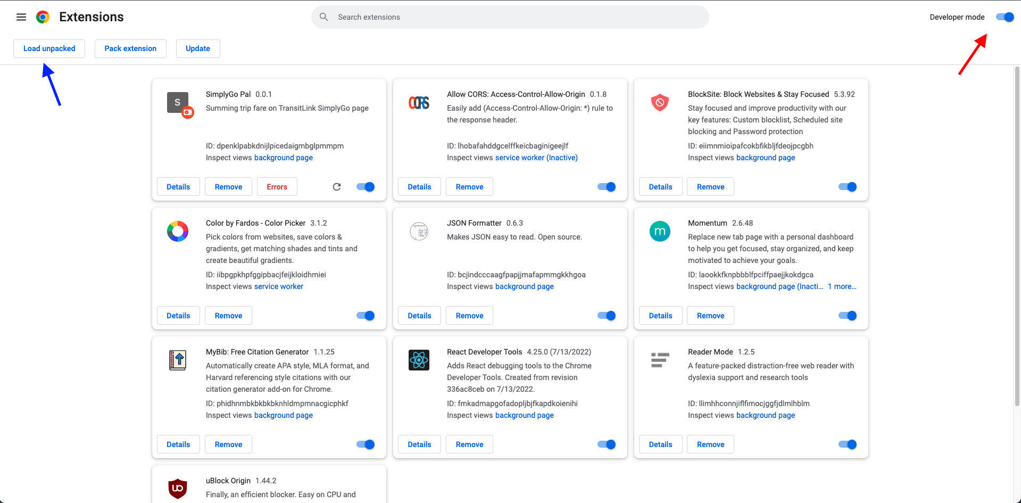Reload the SimplyGo Pal extension
The width and height of the screenshot is (1021, 503).
point(337,187)
